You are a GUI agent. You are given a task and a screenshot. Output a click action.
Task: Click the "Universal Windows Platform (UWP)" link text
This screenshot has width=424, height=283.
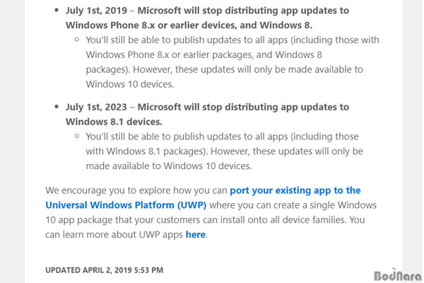(126, 205)
